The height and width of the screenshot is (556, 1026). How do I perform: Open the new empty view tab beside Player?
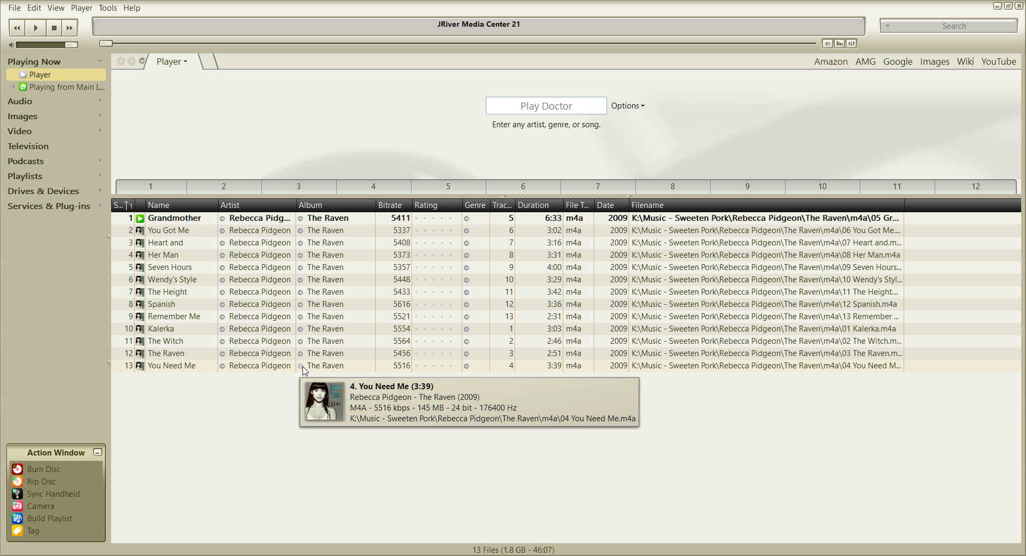209,61
